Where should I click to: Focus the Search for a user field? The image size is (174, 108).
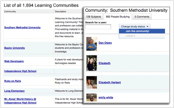[x=98, y=27]
